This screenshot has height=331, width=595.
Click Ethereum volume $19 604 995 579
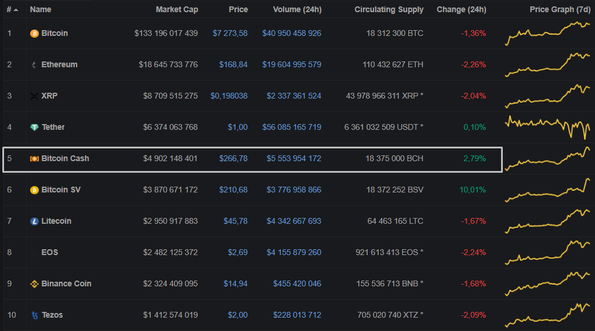(x=292, y=65)
